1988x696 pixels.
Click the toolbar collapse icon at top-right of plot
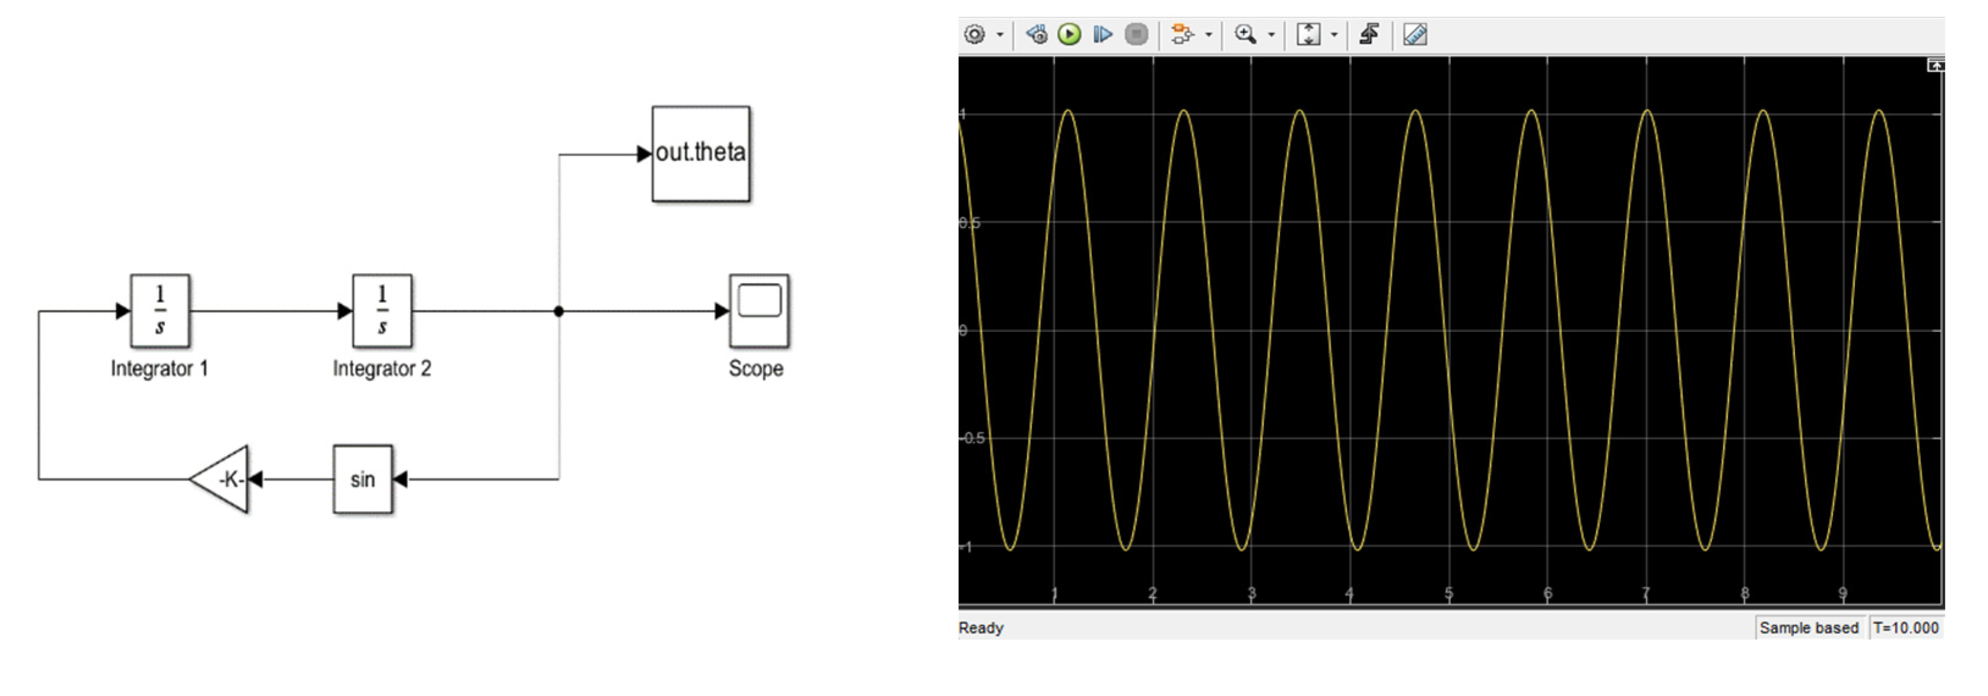point(1936,66)
